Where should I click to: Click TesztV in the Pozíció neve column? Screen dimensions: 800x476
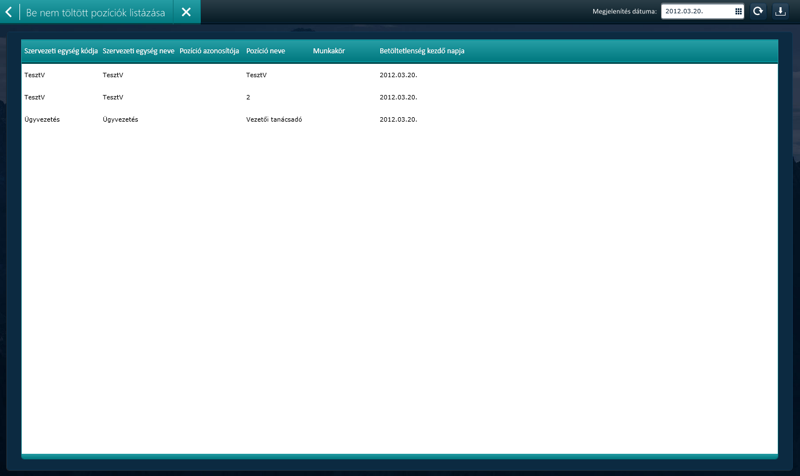pos(256,75)
